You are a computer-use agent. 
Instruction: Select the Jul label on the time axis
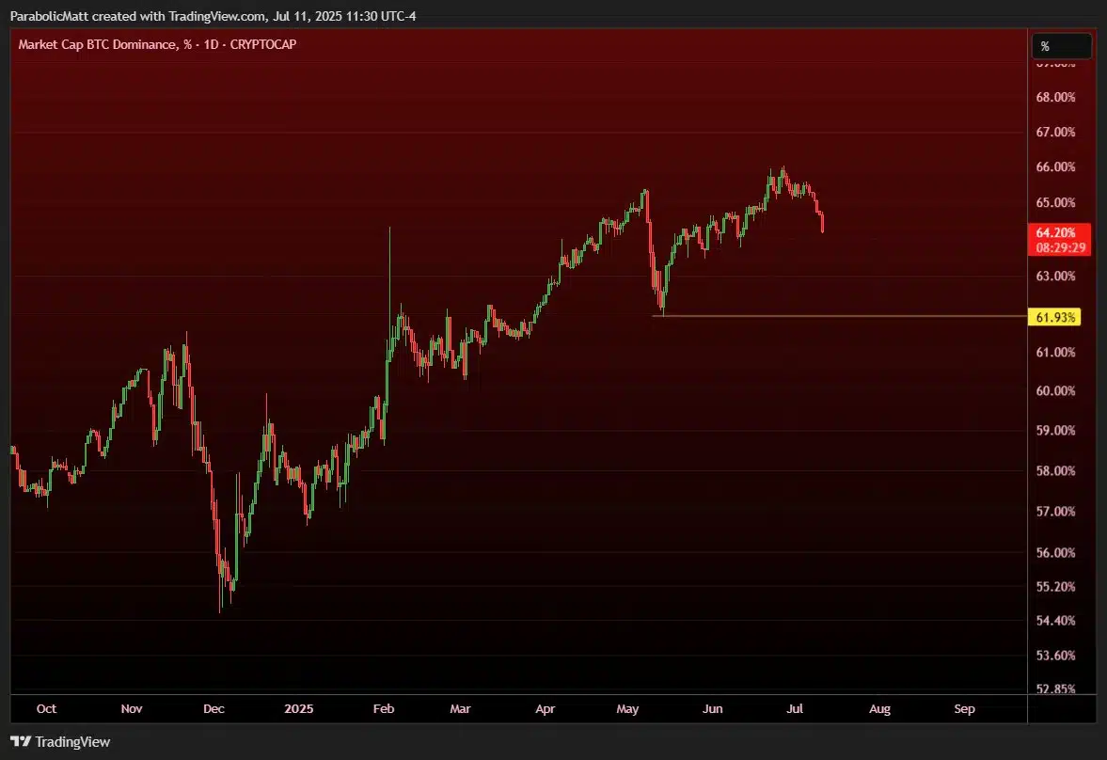(x=795, y=709)
